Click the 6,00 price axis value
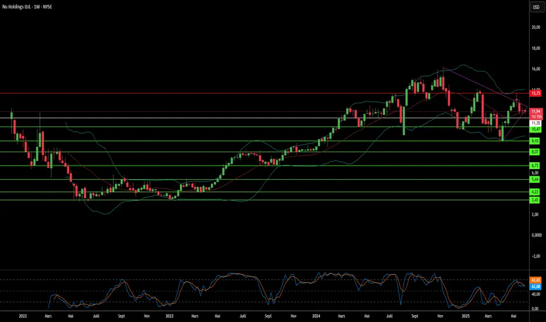546x322 pixels. [x=535, y=173]
